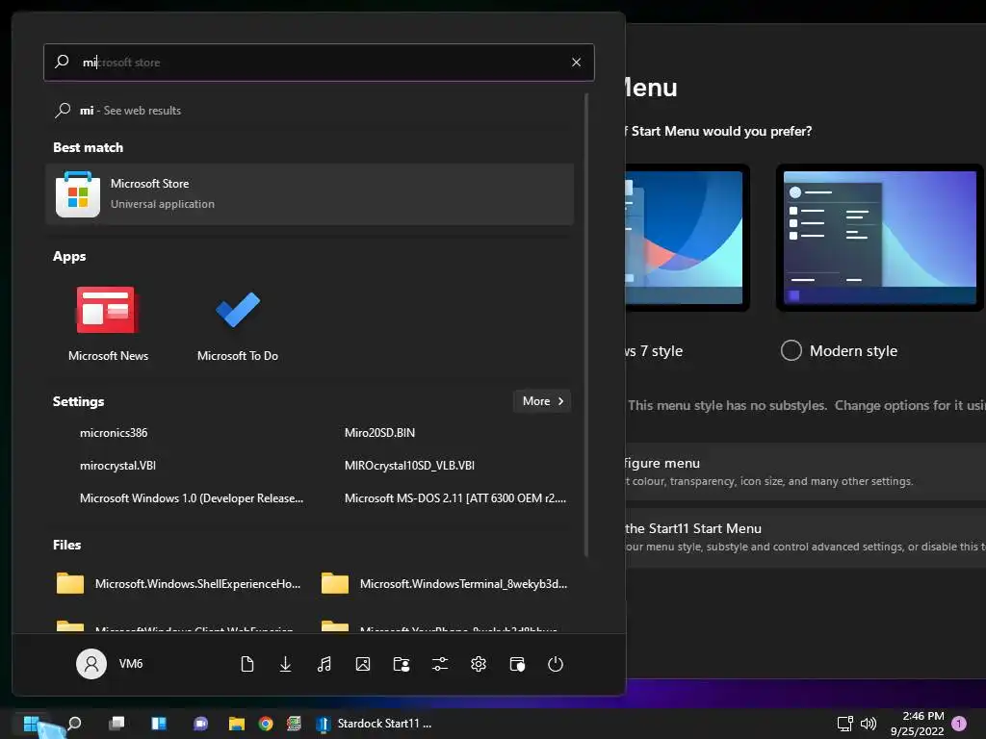Click the Modern style preview thumbnail
986x739 pixels.
point(880,239)
